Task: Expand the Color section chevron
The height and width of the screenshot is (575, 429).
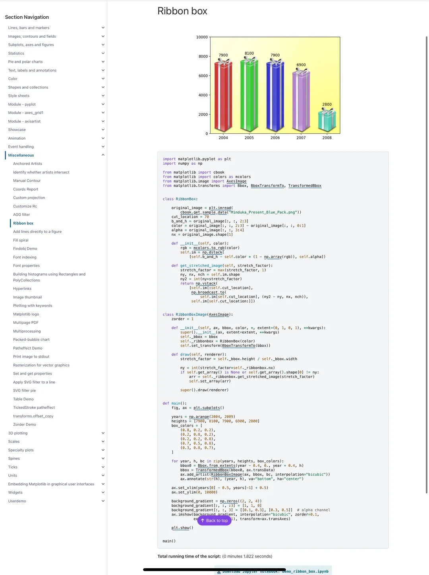Action: (x=103, y=79)
